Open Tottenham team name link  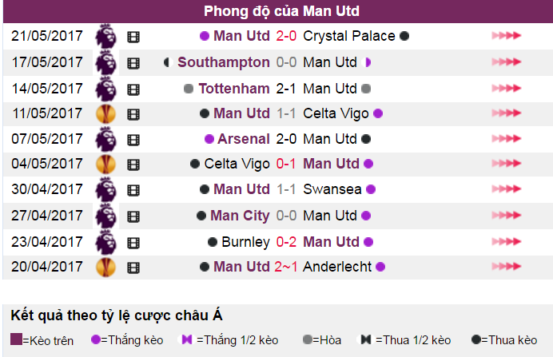234,89
